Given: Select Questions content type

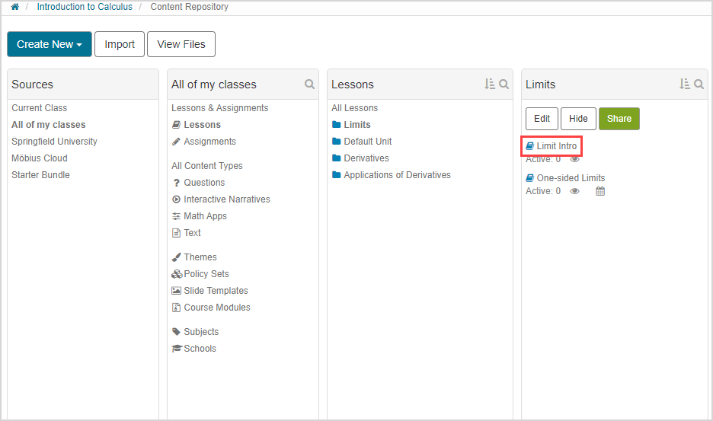Looking at the screenshot, I should point(203,183).
